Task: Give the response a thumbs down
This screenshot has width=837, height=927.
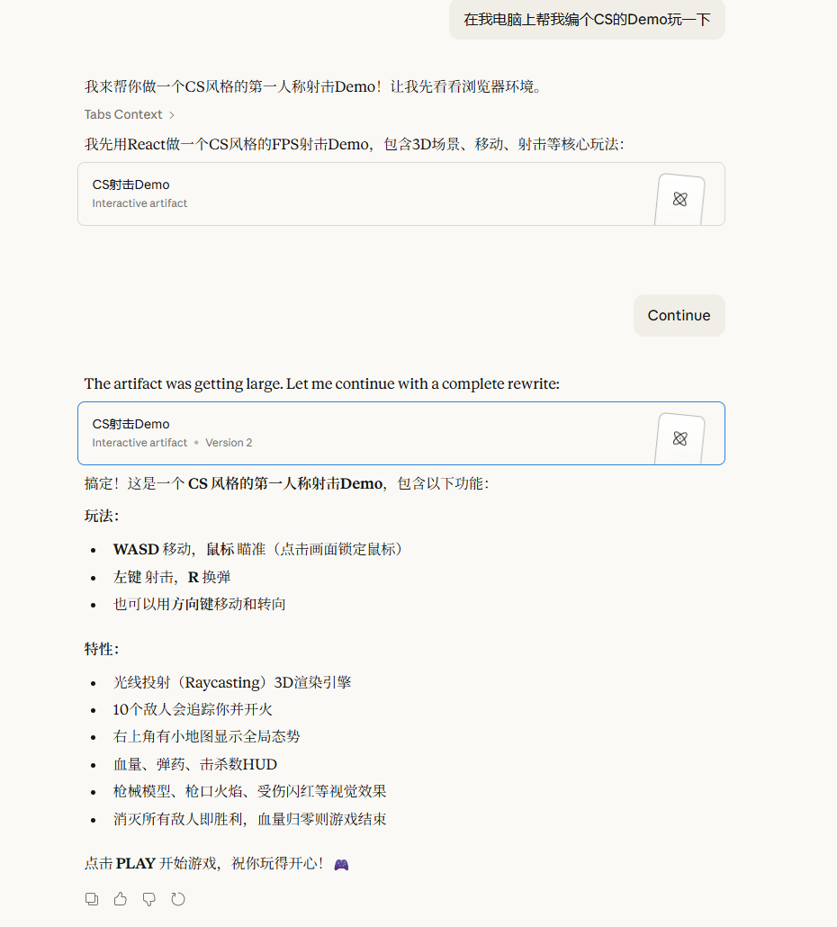Action: (149, 899)
